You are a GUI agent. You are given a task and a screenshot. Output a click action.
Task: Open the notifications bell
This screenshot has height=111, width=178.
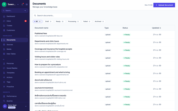coord(22,4)
